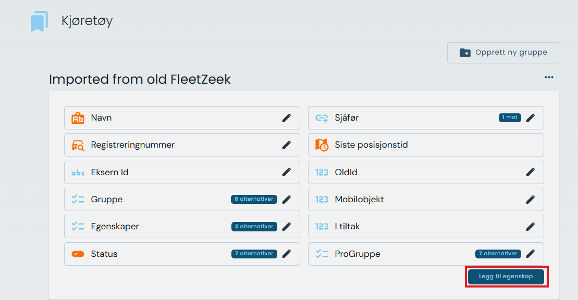The height and width of the screenshot is (300, 578).
Task: Edit the Mobilobjekt property
Action: (x=530, y=199)
